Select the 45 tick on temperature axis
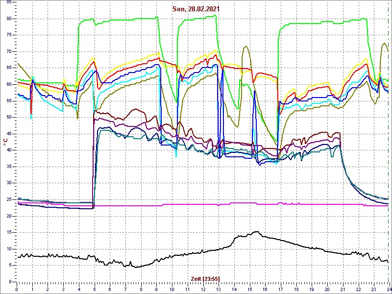Viewport: 392px width, 294px height. [9, 134]
